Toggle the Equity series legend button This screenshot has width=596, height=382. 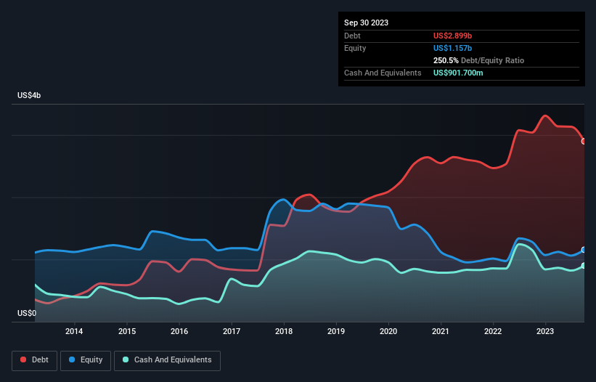tap(86, 360)
